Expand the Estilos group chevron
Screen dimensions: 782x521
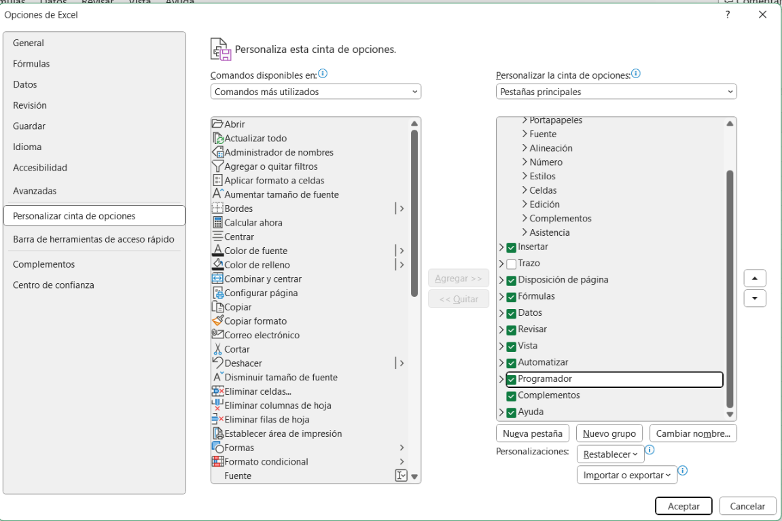(525, 175)
